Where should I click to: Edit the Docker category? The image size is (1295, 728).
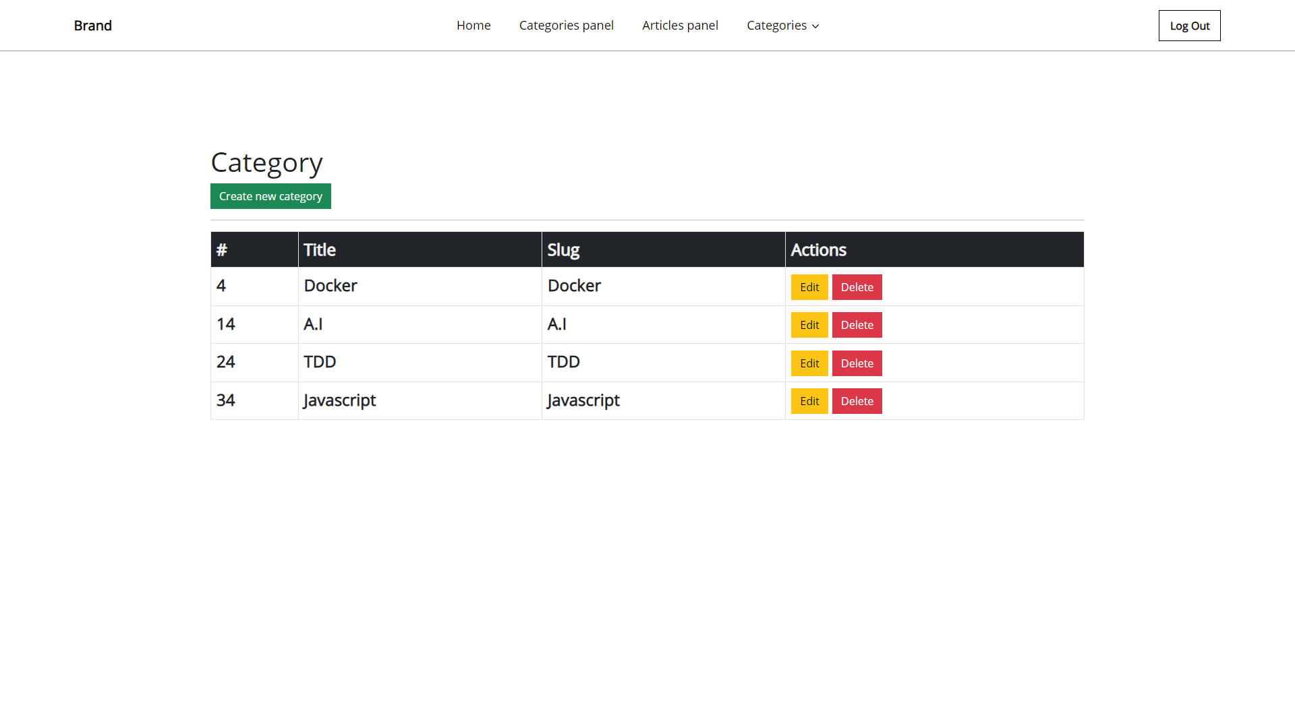pos(809,286)
